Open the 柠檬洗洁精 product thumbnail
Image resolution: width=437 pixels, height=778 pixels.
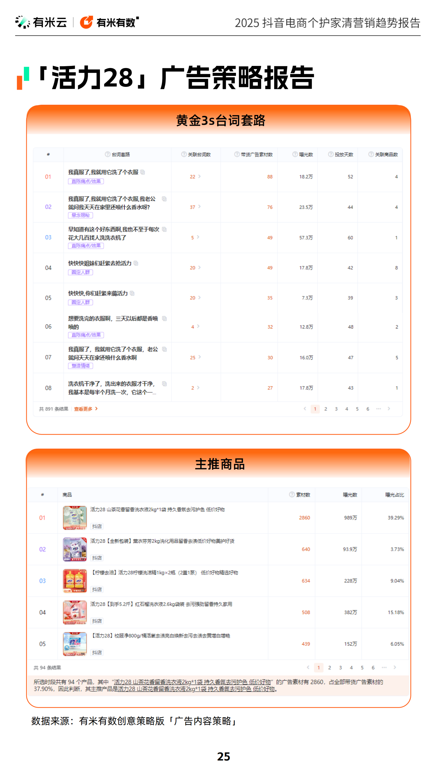coord(75,581)
